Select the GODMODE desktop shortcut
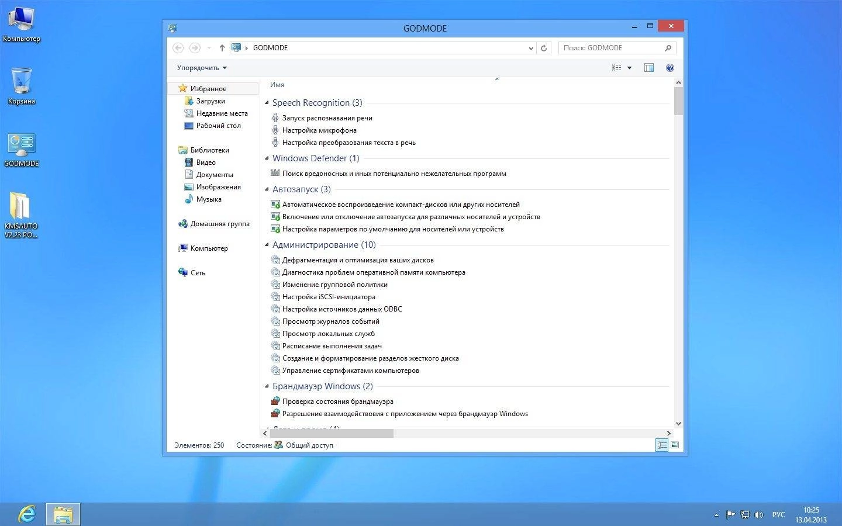The height and width of the screenshot is (526, 842). [22, 150]
